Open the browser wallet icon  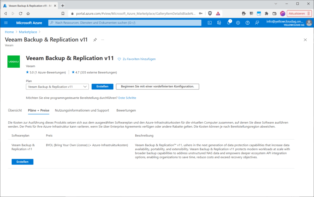point(274,14)
